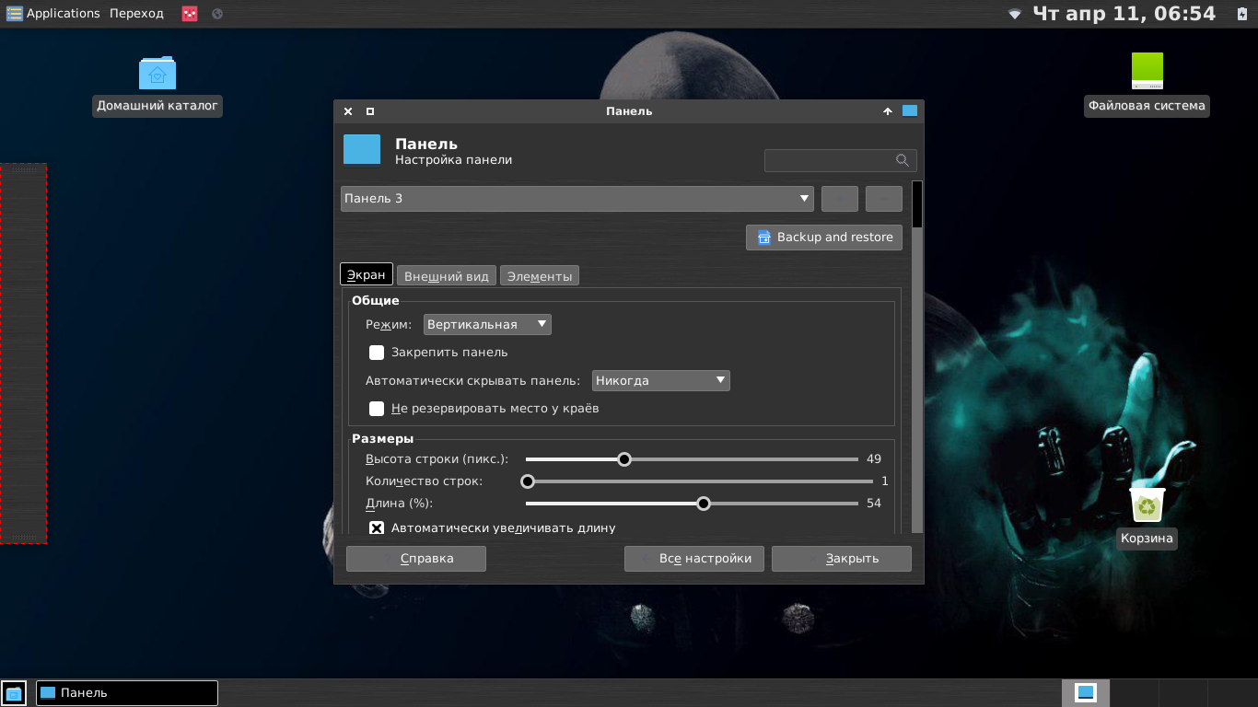Screen dimensions: 1258x707
Task: Uncheck Автоматически увеличивать длину checkbox
Action: 377,528
